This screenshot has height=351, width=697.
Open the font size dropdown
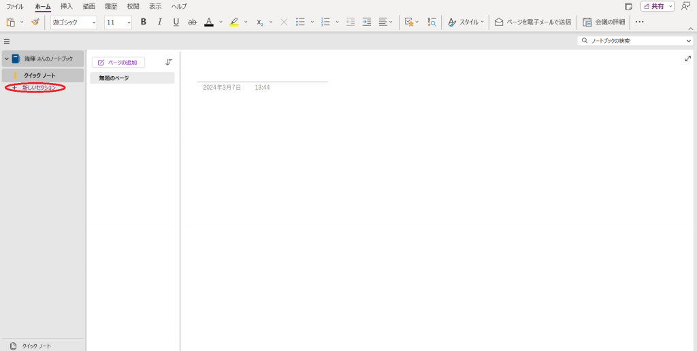[x=118, y=22]
